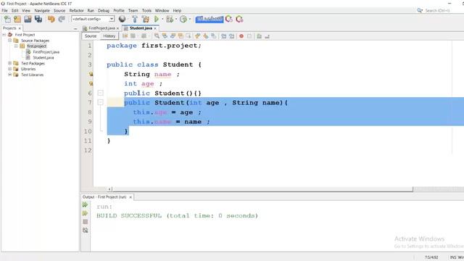
Task: Collapse the First Project tree node
Action: click(4, 35)
